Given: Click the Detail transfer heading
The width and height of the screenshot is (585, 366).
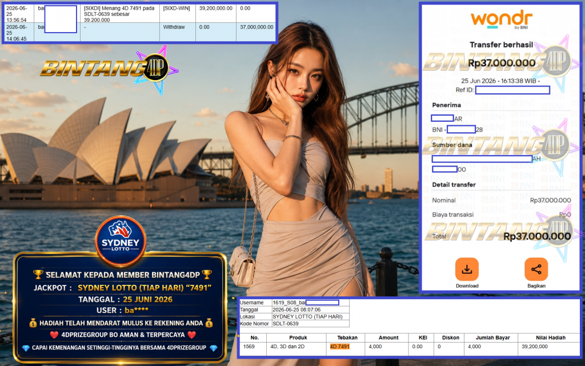Looking at the screenshot, I should 454,185.
